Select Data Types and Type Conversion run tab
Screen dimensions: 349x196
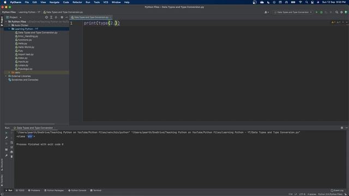[x=34, y=128]
